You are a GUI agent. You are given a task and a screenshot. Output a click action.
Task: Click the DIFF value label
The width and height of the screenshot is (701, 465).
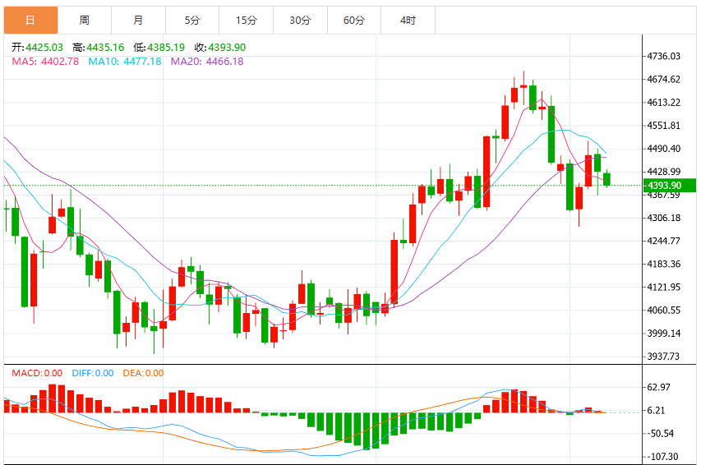tap(93, 373)
